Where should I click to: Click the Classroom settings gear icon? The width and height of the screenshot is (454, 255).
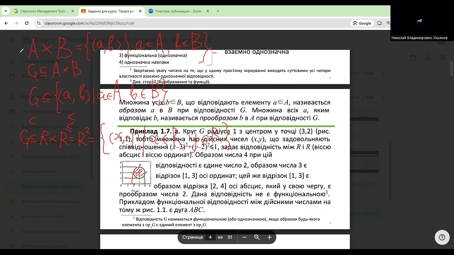tap(443, 58)
